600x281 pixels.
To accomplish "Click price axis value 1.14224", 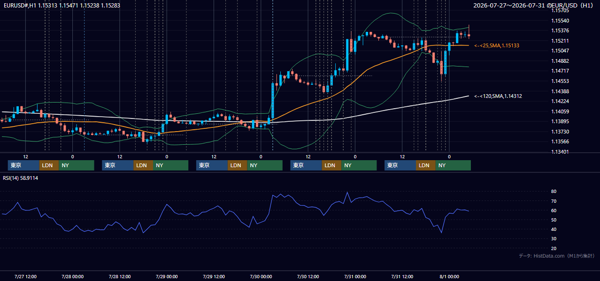I will point(560,101).
